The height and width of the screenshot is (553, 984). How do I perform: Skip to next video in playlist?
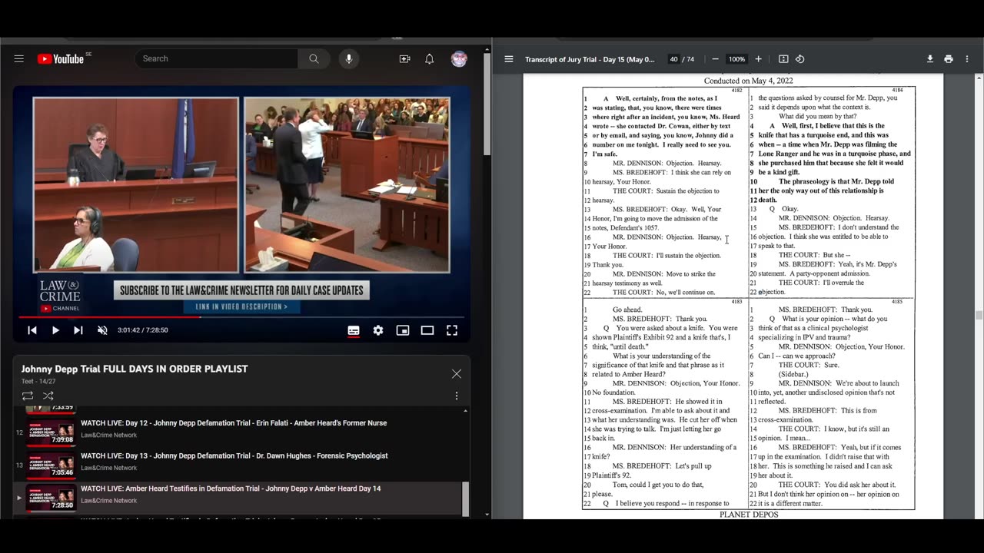coord(78,330)
